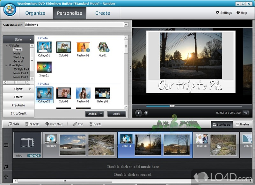The height and width of the screenshot is (185, 255).
Task: Select Movie Pack1 in tree
Action: pos(21,73)
